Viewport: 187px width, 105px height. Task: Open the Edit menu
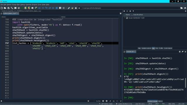tap(5, 5)
